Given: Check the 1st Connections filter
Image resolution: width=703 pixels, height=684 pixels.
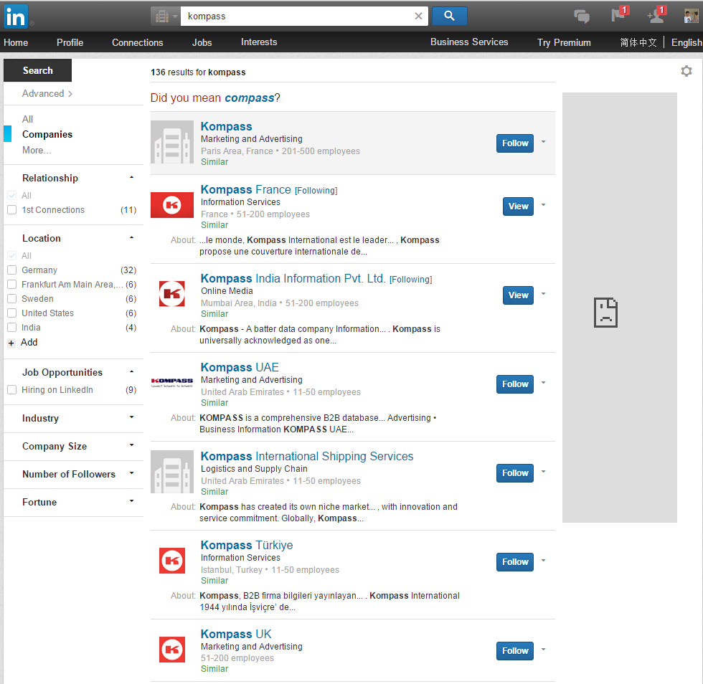Looking at the screenshot, I should point(11,209).
